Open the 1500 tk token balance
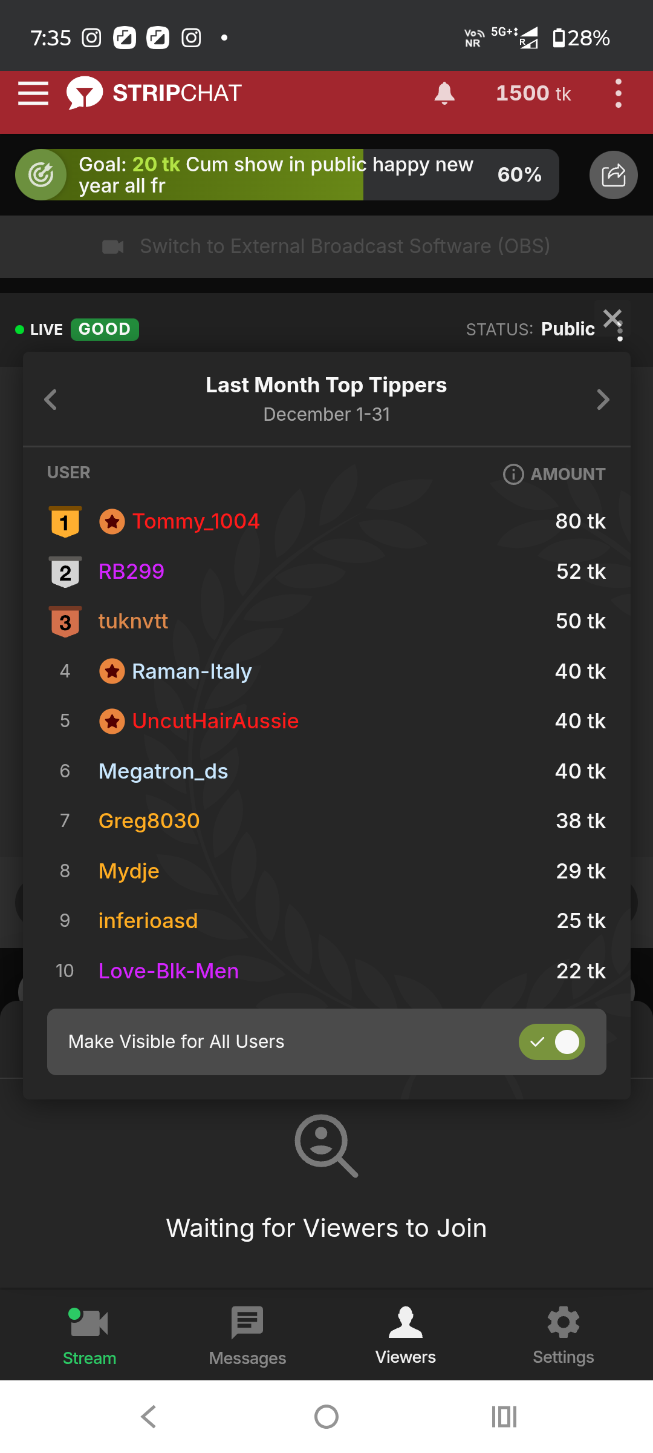Screen dimensions: 653x1453 [x=533, y=93]
